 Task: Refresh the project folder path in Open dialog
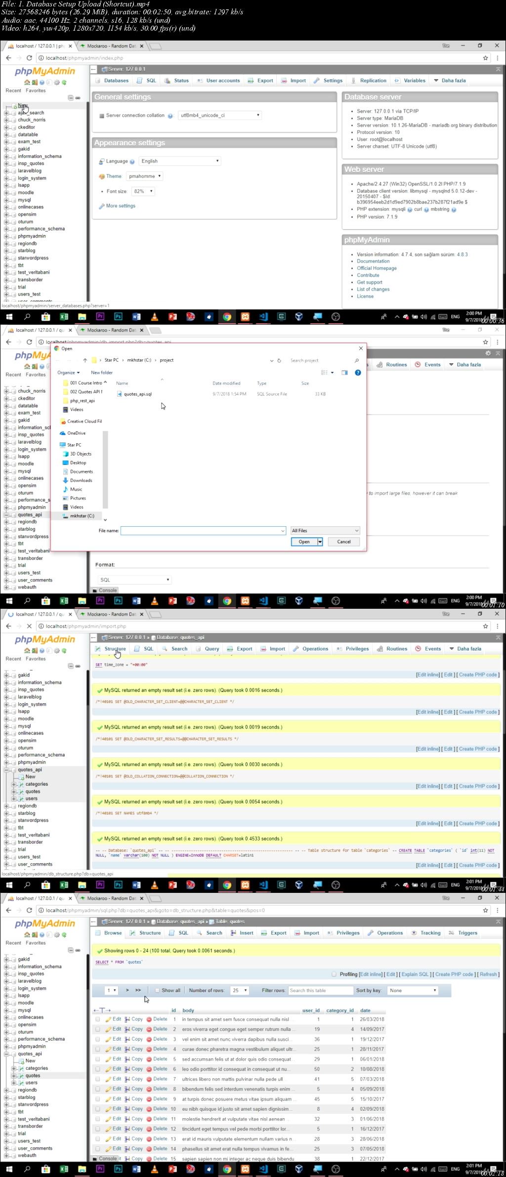[279, 360]
